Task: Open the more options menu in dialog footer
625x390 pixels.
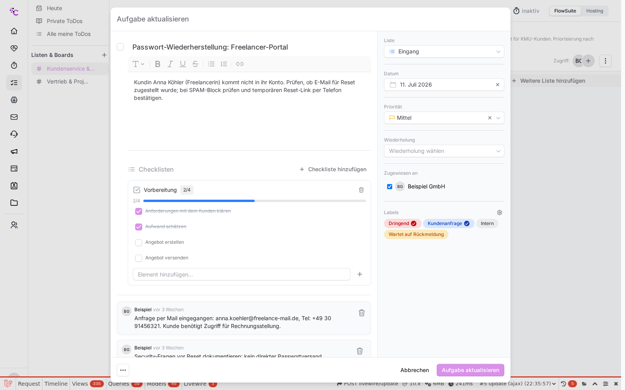Action: point(123,370)
